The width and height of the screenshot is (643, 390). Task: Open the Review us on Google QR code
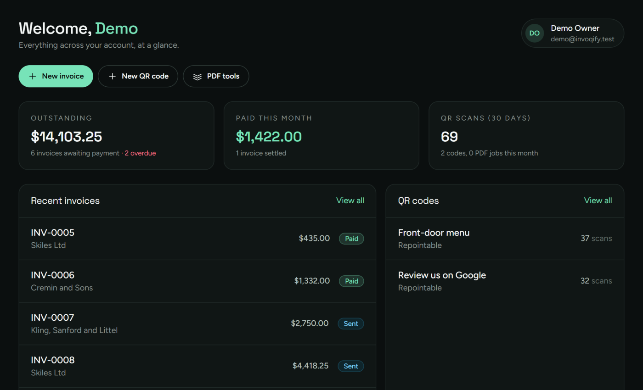[x=505, y=281]
